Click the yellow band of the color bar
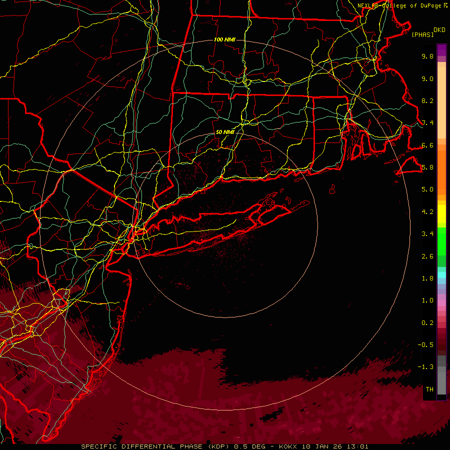The height and width of the screenshot is (450, 450). [x=441, y=214]
